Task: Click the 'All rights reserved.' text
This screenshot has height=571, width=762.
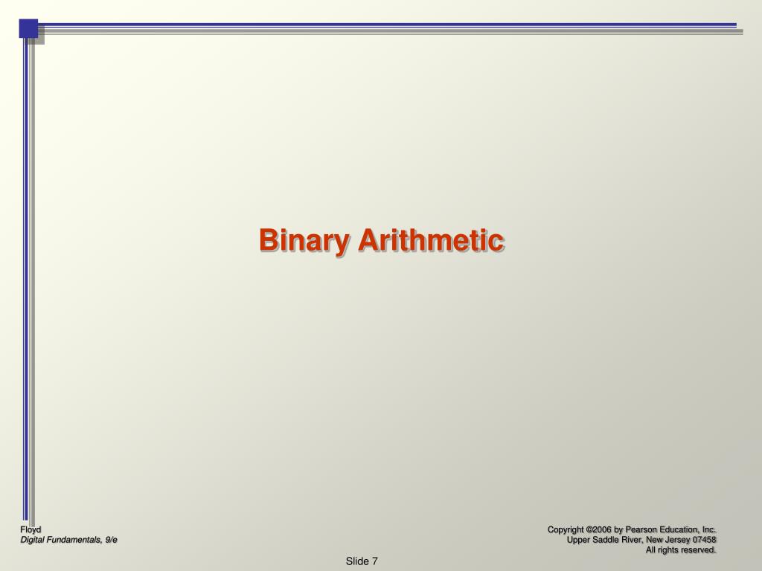Action: click(681, 549)
